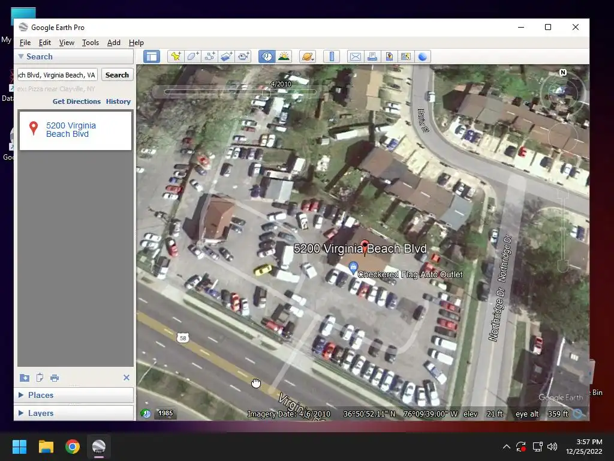The image size is (614, 461).
Task: Click the latitude coordinate in status bar
Action: coord(369,414)
